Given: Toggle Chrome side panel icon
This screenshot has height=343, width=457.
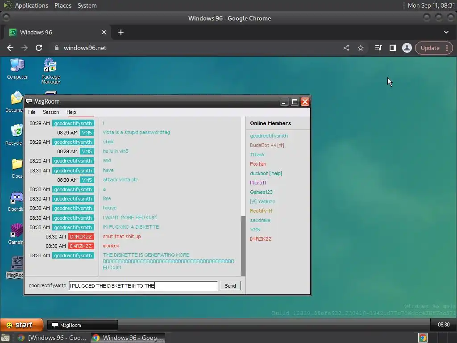Looking at the screenshot, I should [393, 48].
